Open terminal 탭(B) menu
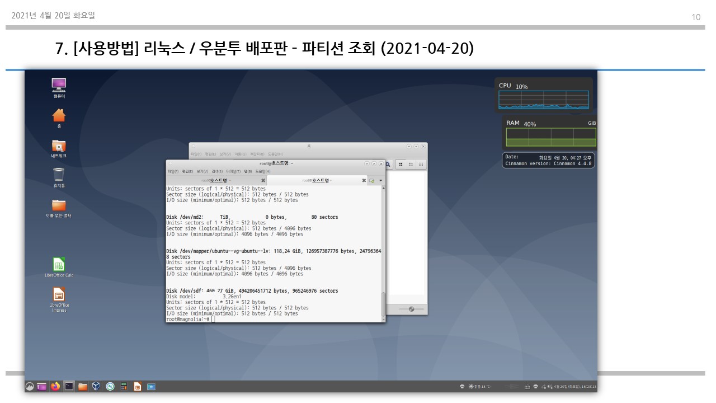 [249, 171]
